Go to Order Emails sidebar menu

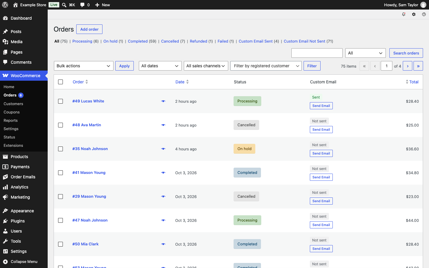(x=24, y=177)
